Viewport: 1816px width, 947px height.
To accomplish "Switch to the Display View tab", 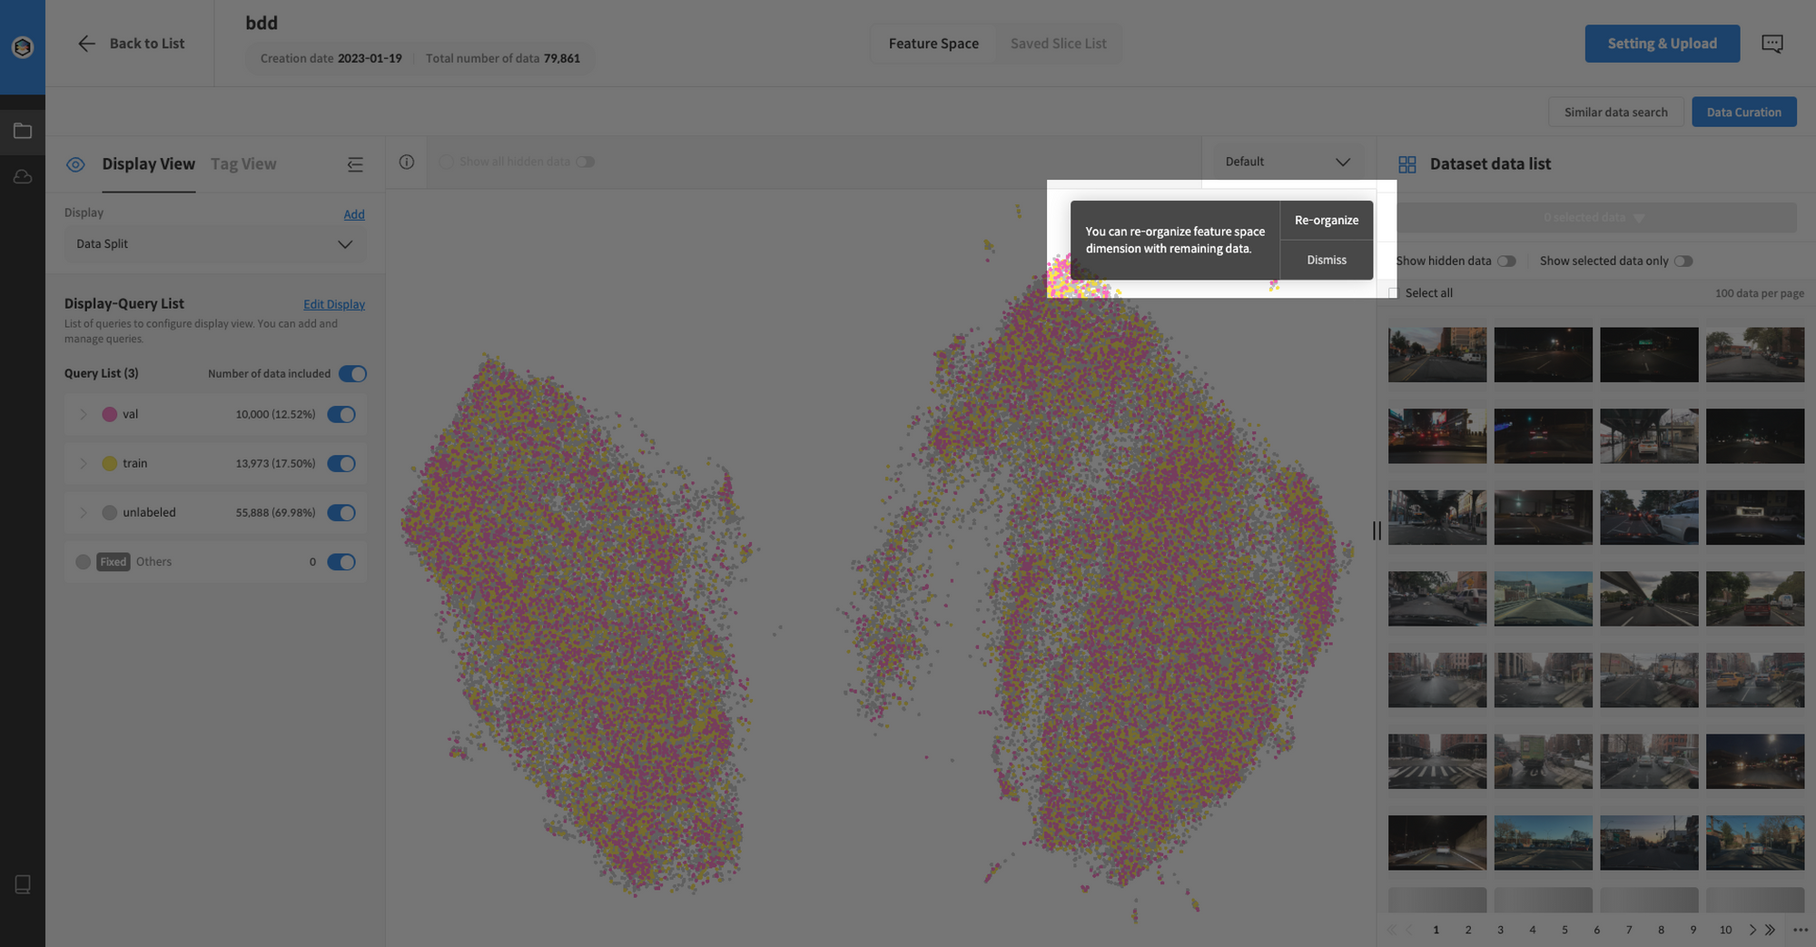I will coord(148,164).
